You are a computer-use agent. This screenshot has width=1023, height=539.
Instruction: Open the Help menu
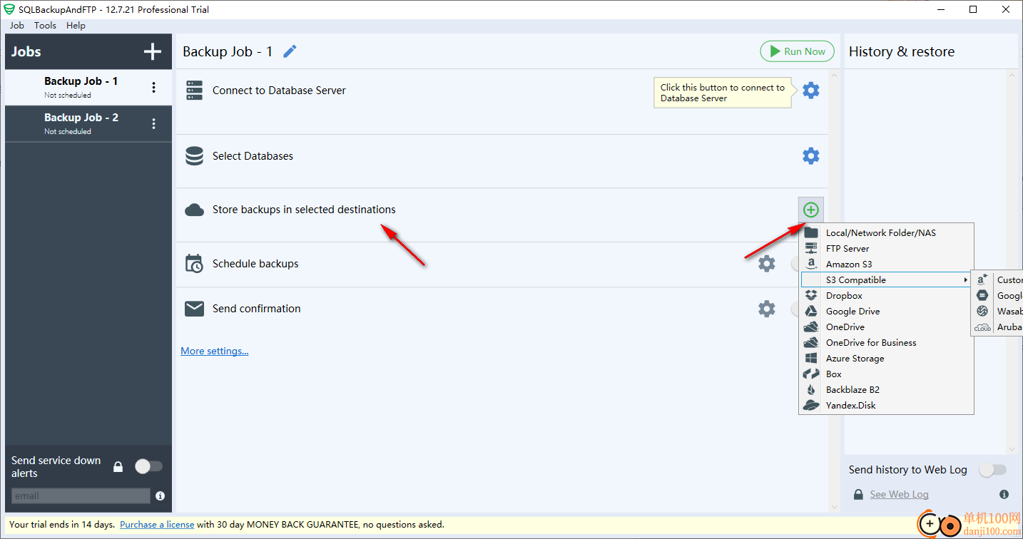pyautogui.click(x=76, y=25)
